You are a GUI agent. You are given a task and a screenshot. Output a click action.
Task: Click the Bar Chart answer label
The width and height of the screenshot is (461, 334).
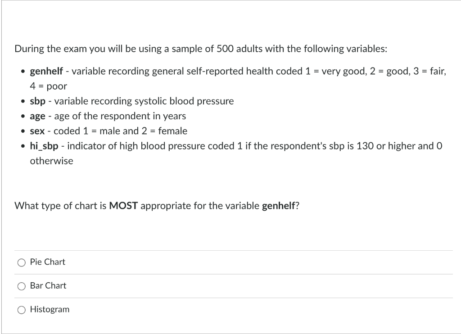(48, 286)
